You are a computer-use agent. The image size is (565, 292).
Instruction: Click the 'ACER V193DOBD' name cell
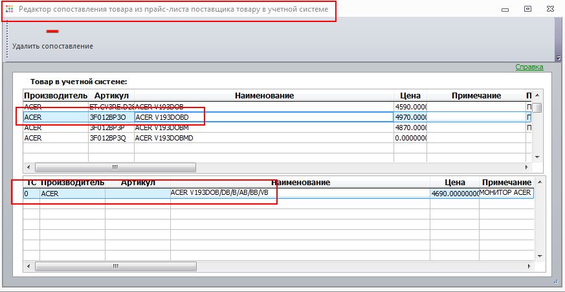[x=264, y=117]
